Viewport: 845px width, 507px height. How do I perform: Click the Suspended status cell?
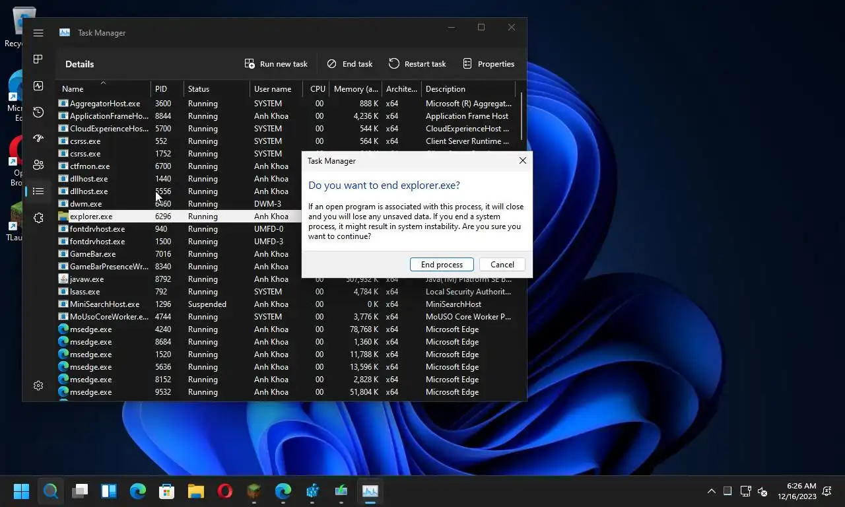(207, 304)
